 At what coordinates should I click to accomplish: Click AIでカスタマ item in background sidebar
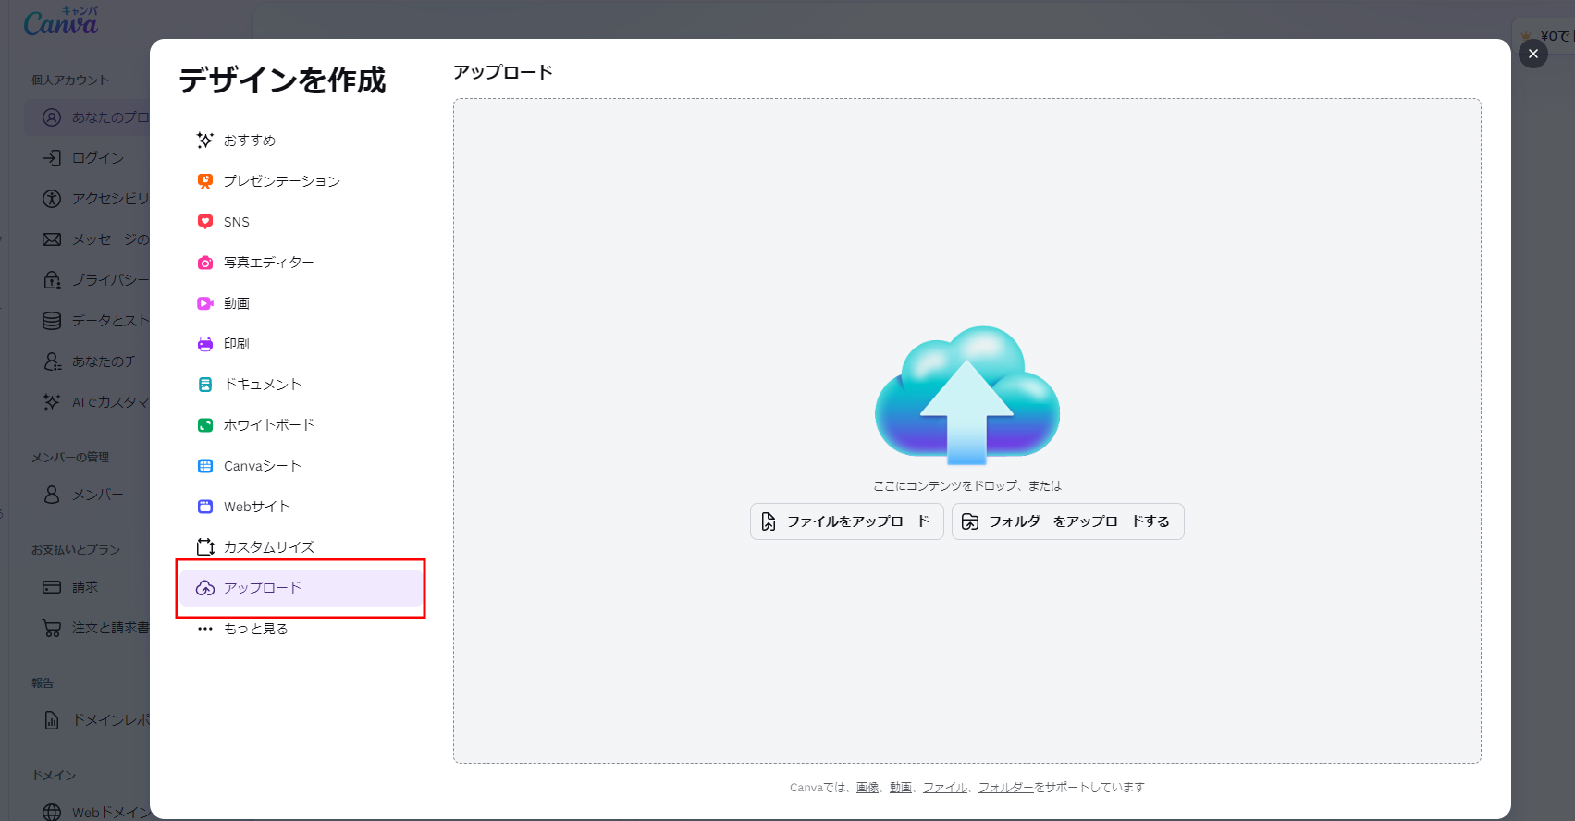(88, 402)
